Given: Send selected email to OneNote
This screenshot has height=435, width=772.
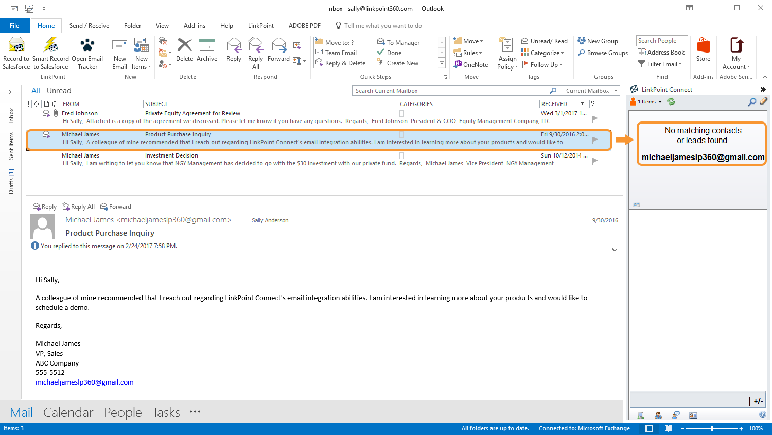Looking at the screenshot, I should point(470,65).
